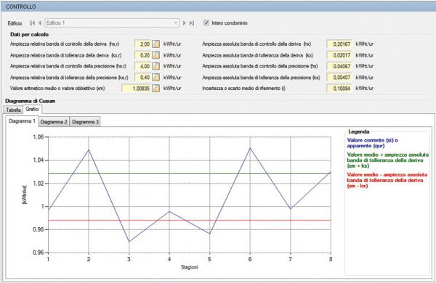Switch to the Tabella tab
This screenshot has width=436, height=283.
[13, 110]
